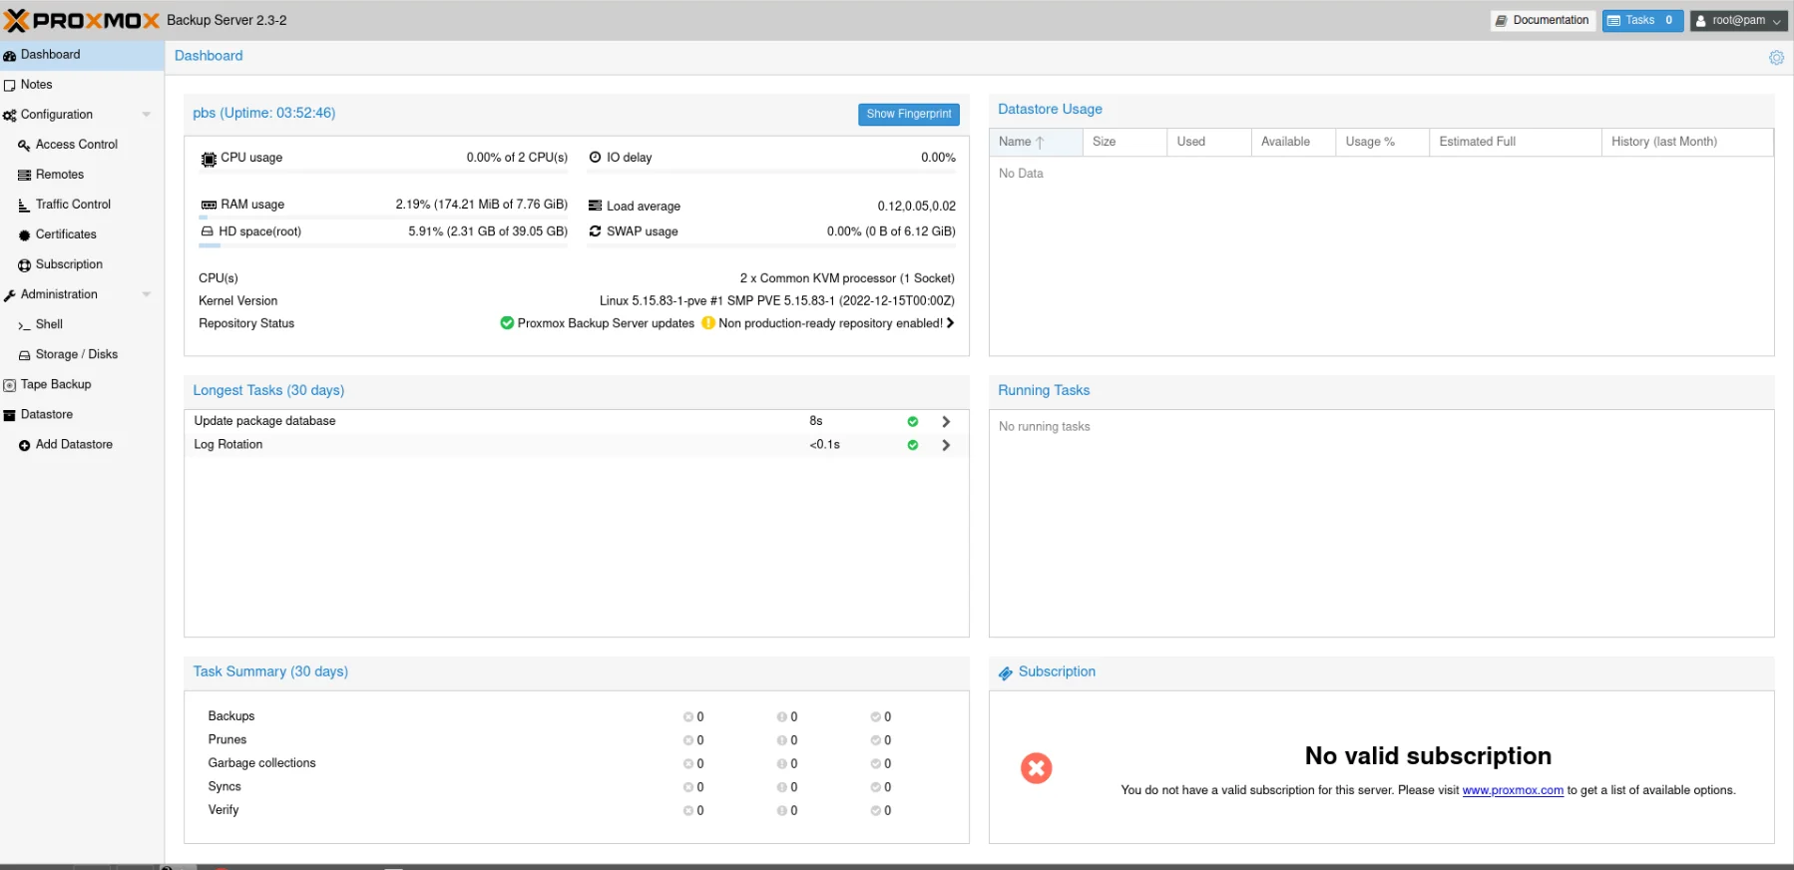Sort by Size column header

(x=1124, y=142)
